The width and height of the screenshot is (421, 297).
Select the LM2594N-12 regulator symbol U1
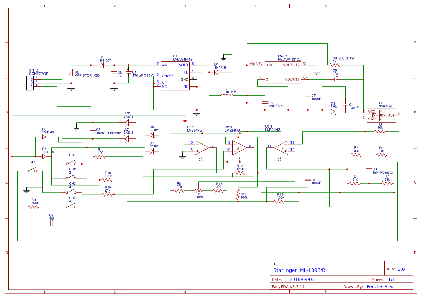[174, 75]
